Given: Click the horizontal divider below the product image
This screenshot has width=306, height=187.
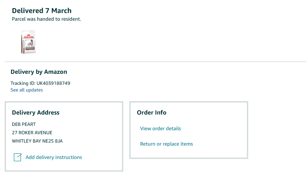Looking at the screenshot, I should pos(155,61).
